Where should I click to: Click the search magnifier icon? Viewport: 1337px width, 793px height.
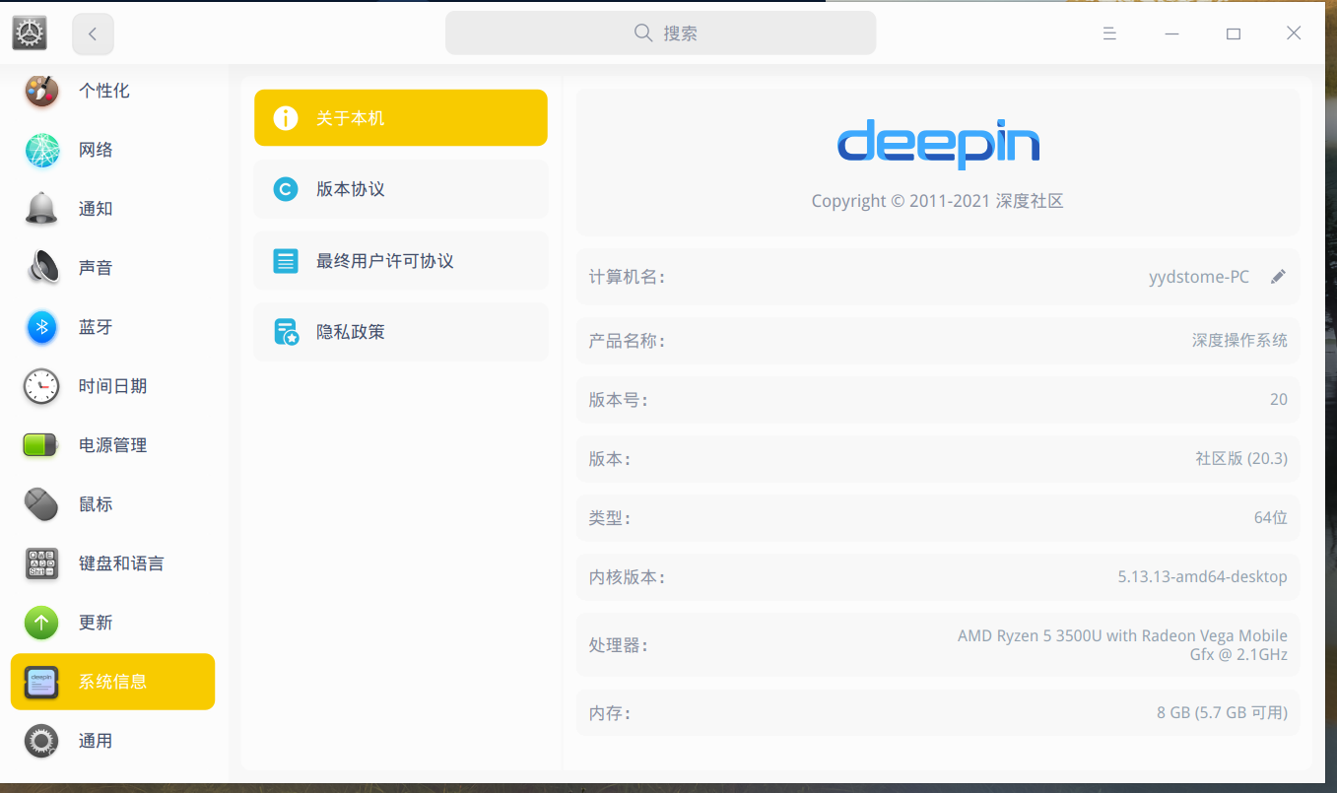pos(643,33)
